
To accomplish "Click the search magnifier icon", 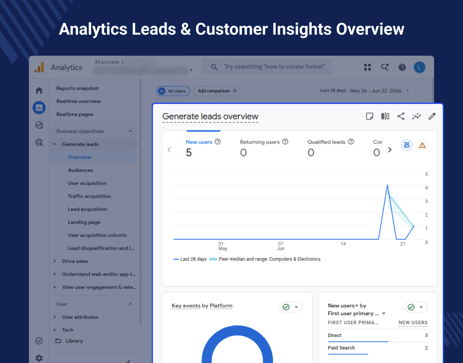I will tap(214, 67).
